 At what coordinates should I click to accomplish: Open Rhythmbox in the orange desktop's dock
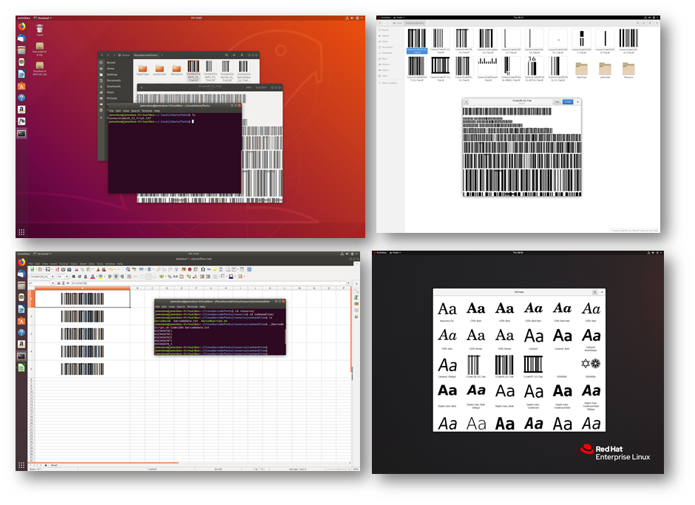coord(21,62)
